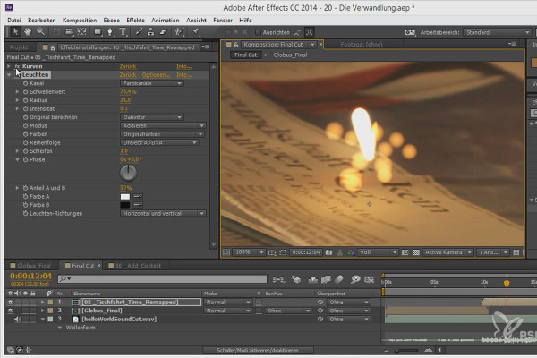537x358 pixels.
Task: Click Optionen link for Leuchten effect
Action: pyautogui.click(x=156, y=74)
